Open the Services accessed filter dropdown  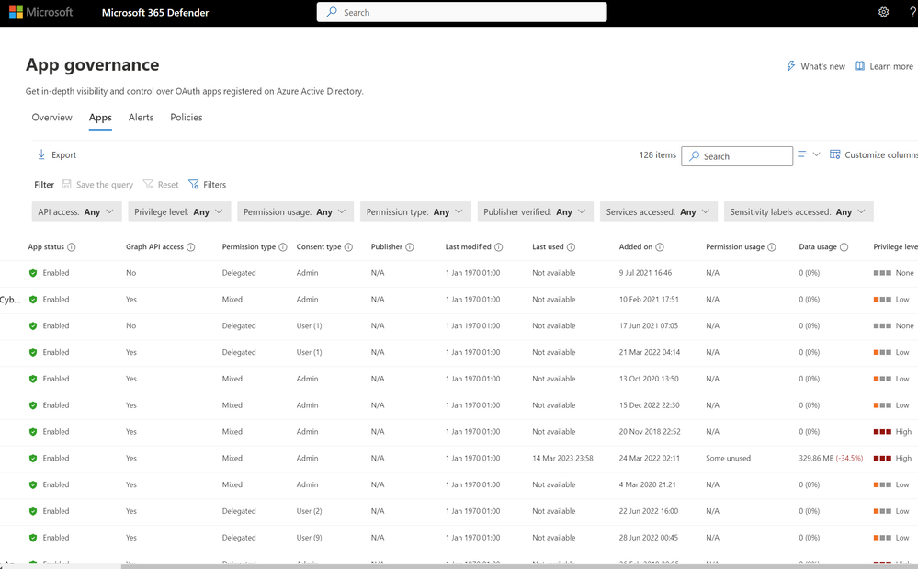click(659, 211)
